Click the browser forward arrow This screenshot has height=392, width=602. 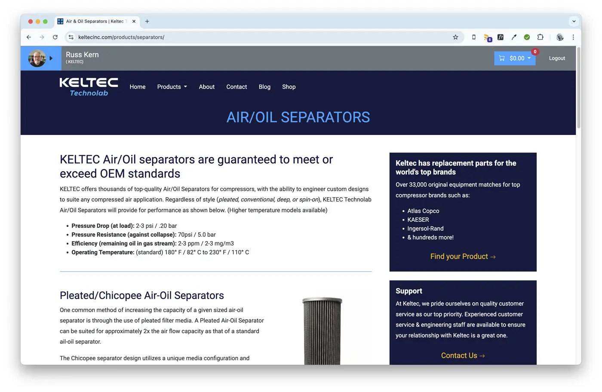pos(42,37)
